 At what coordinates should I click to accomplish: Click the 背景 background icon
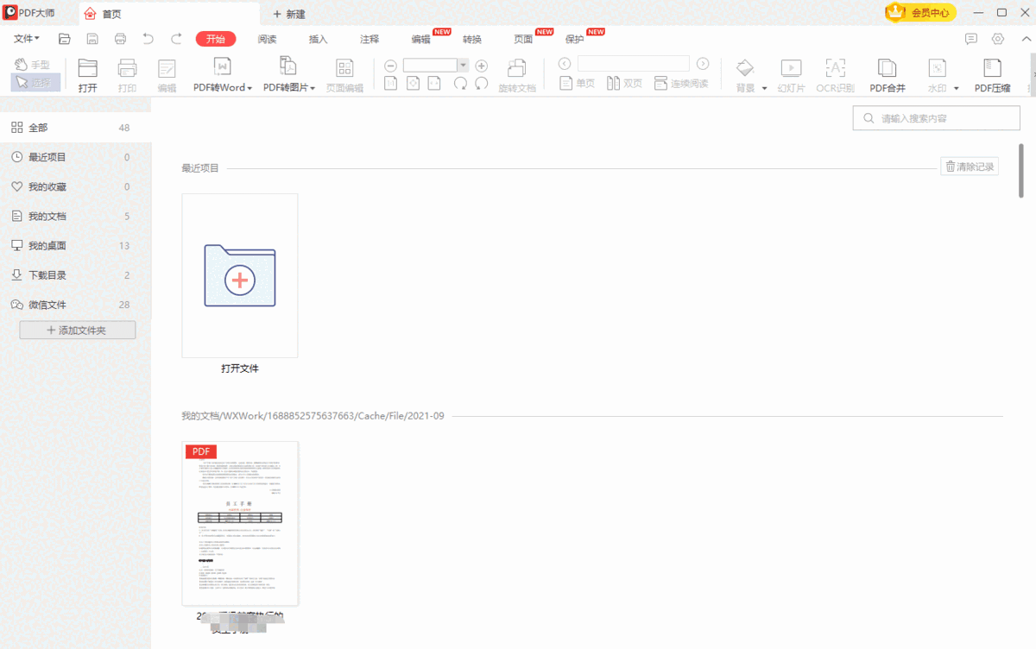pyautogui.click(x=745, y=68)
